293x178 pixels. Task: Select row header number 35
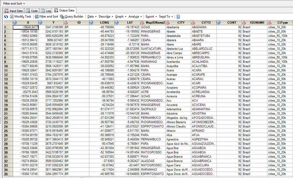tap(8, 174)
